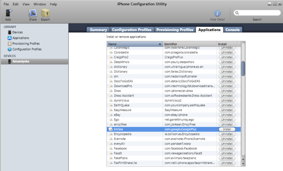Click the Facebook row app icon
Viewport: 283px width, 171px height.
[111, 148]
